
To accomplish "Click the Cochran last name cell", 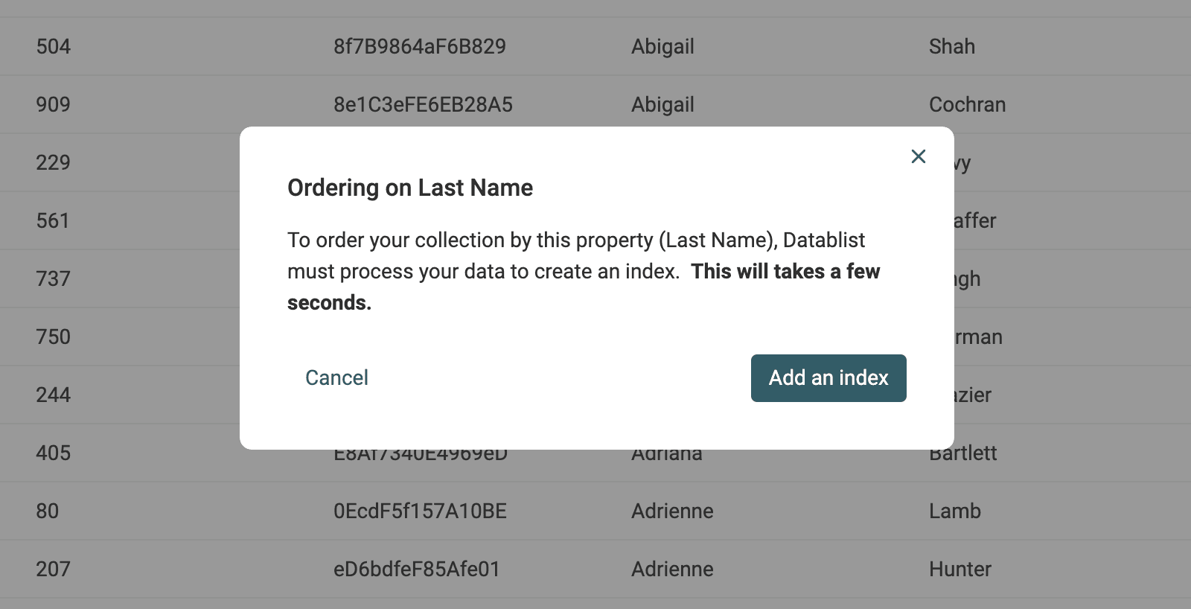I will click(x=967, y=105).
